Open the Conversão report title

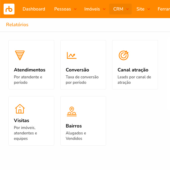click(77, 70)
